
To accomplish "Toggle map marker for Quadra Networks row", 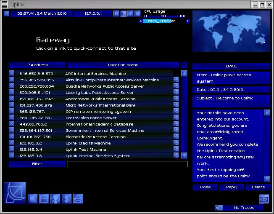I will [x=176, y=86].
